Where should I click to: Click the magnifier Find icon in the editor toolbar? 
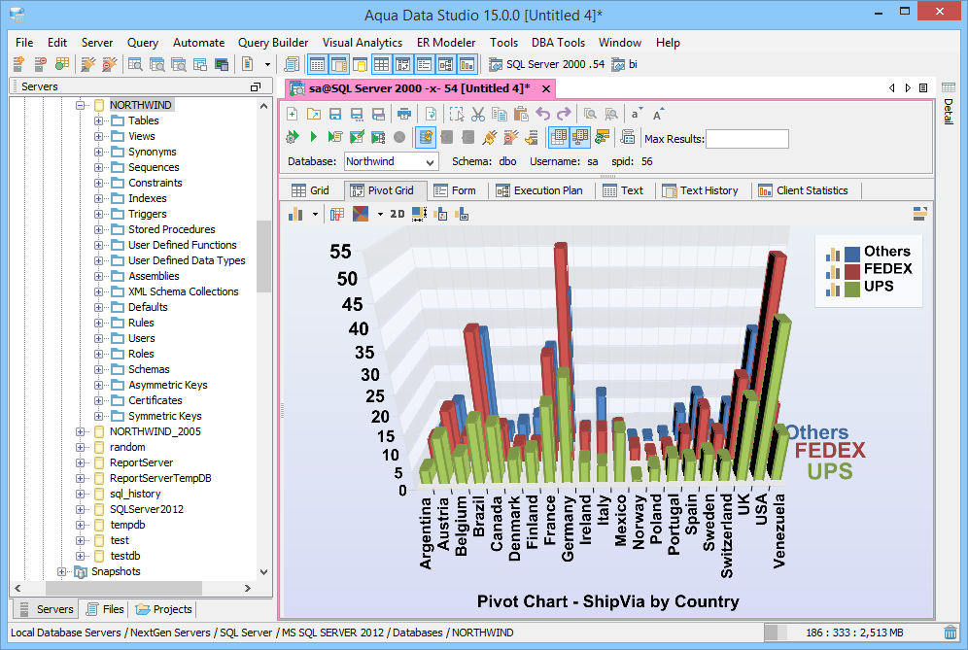tap(590, 115)
